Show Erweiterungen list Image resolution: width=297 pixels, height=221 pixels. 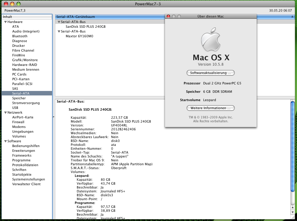[x=24, y=151]
